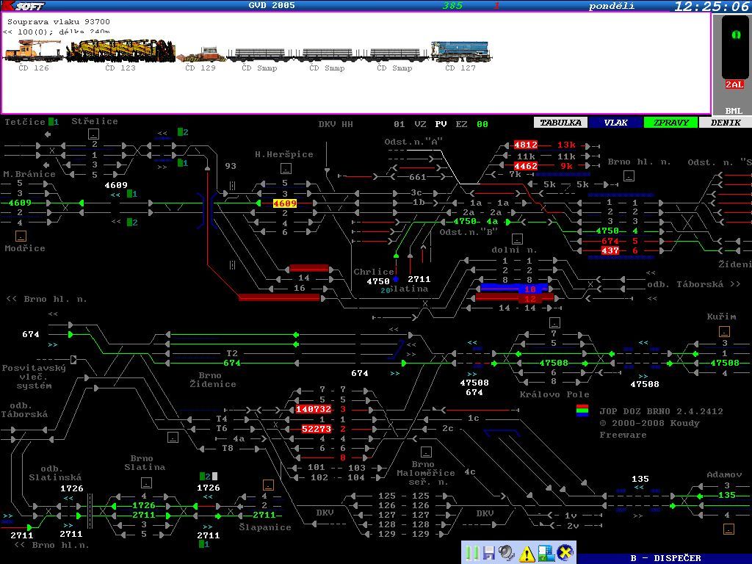Click the Souprava vlaku 93700 heading
The image size is (752, 564).
pyautogui.click(x=59, y=21)
